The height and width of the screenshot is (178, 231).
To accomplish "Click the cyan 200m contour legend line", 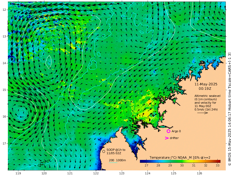I will pyautogui.click(x=113, y=163).
